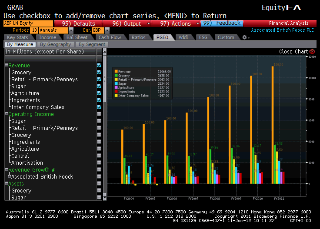320x229 pixels.
Task: Uncheck the Revenue series checkbox
Action: click(x=99, y=65)
